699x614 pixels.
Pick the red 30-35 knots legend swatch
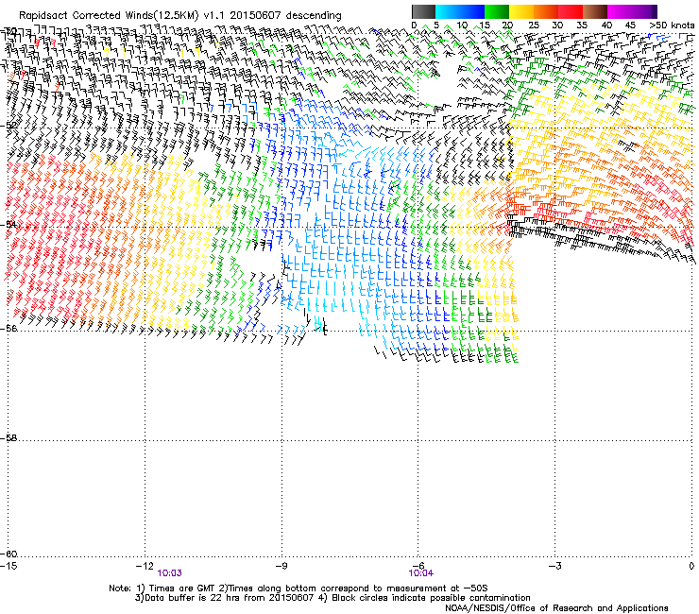click(571, 11)
